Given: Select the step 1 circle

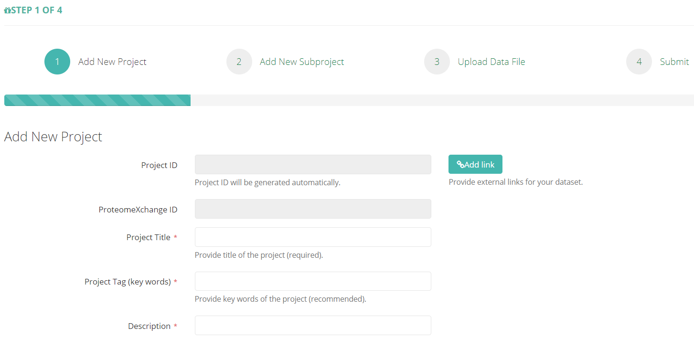Looking at the screenshot, I should (57, 62).
